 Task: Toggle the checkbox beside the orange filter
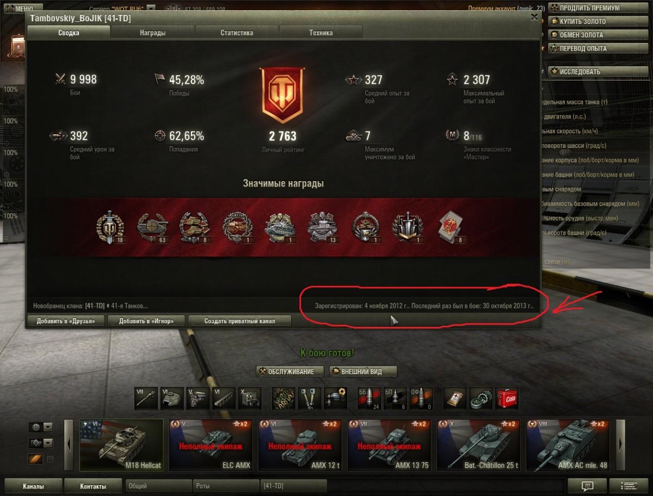(x=50, y=459)
